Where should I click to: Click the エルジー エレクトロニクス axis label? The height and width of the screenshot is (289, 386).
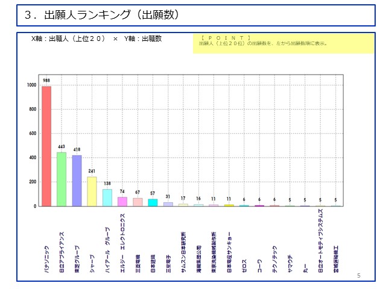tap(122, 243)
